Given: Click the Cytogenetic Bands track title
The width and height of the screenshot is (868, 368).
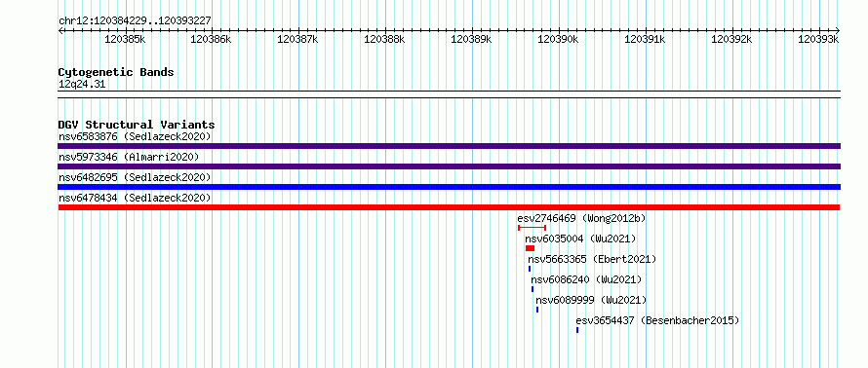Looking at the screenshot, I should tap(116, 72).
